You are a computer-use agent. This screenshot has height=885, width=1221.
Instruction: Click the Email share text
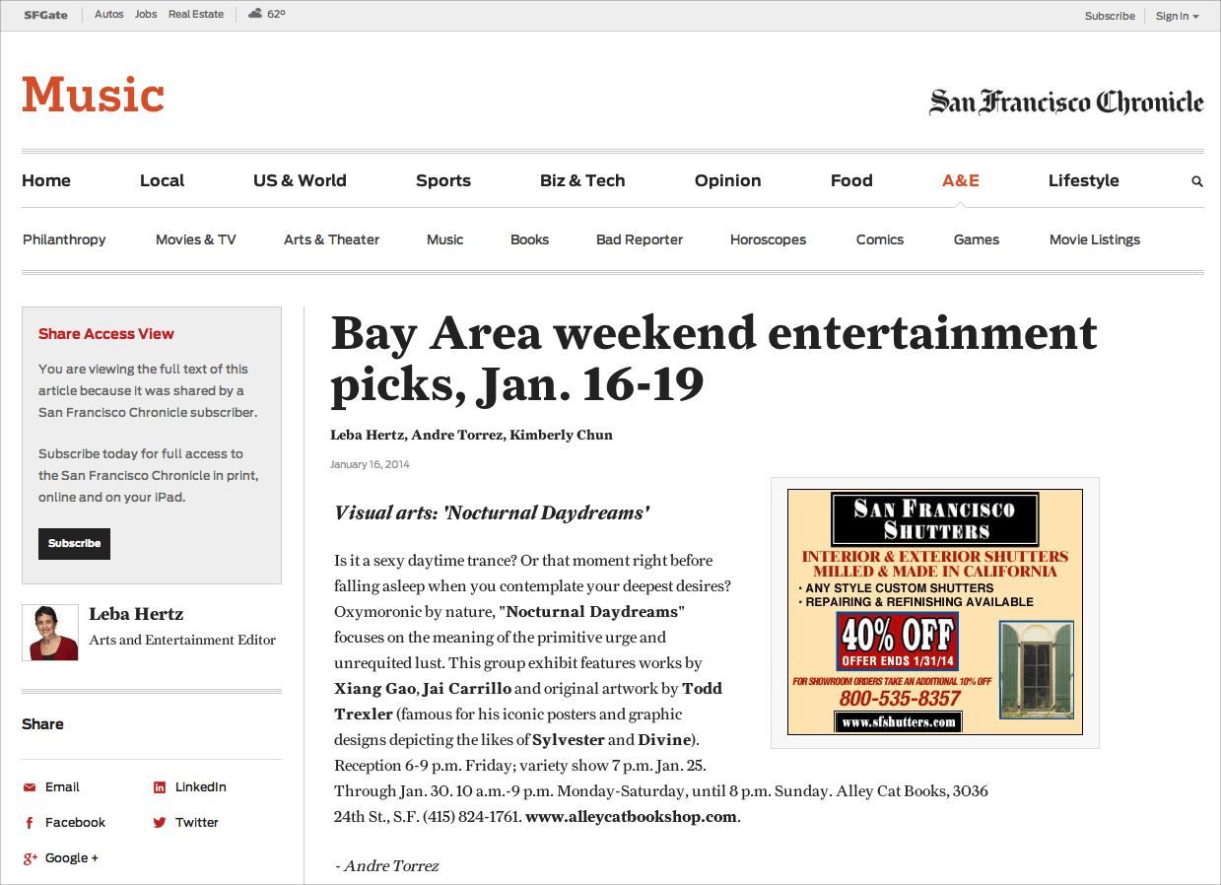62,787
